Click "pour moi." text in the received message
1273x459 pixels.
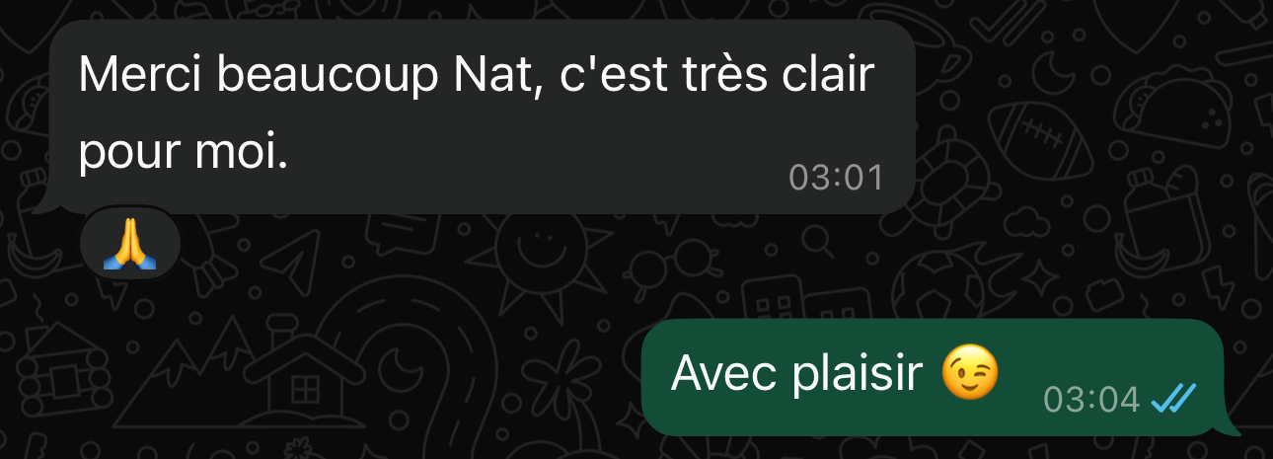(x=184, y=156)
